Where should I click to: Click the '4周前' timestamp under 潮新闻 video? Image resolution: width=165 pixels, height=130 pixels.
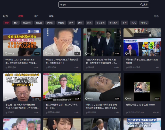[x=117, y=67]
